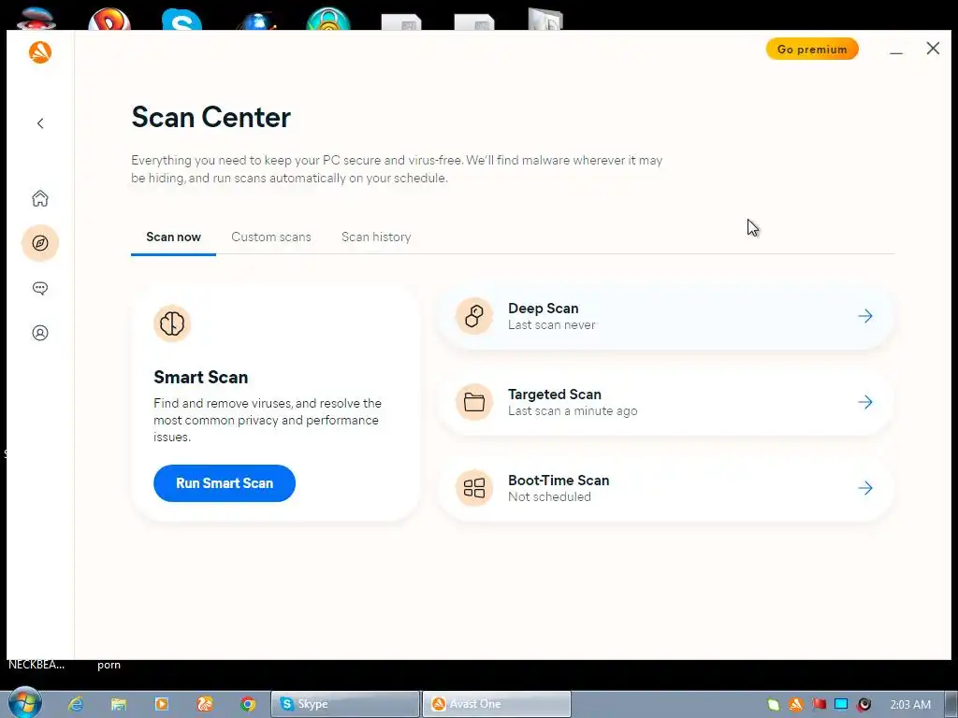Open the Home icon in sidebar
This screenshot has width=958, height=718.
click(40, 198)
